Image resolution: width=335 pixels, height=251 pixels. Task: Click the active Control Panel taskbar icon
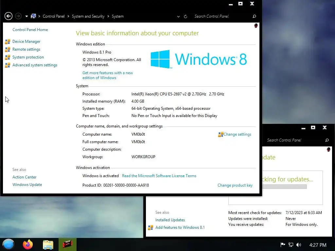[x=67, y=244]
